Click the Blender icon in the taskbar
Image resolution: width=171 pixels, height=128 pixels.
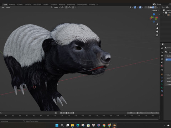coord(114,125)
